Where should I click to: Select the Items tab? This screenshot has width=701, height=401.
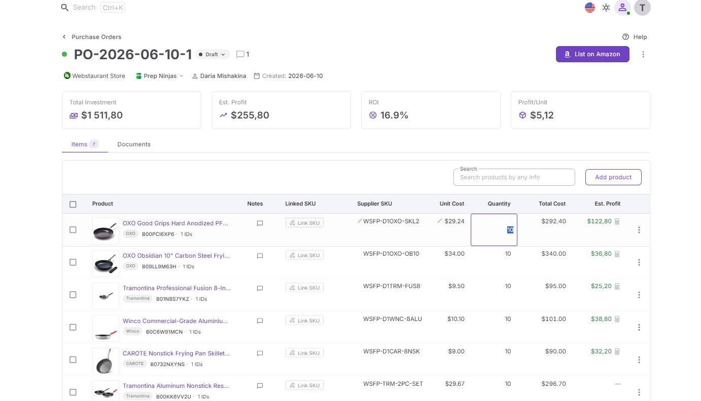coord(85,144)
